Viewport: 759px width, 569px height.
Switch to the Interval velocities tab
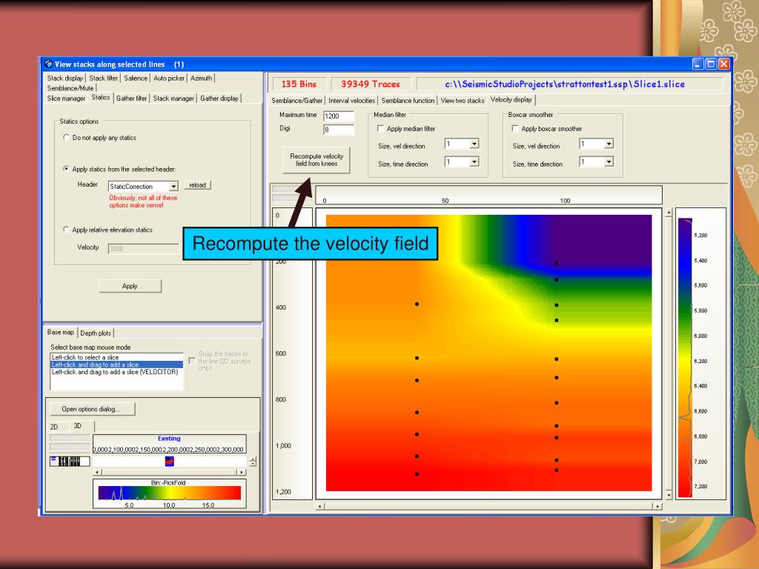tap(352, 101)
